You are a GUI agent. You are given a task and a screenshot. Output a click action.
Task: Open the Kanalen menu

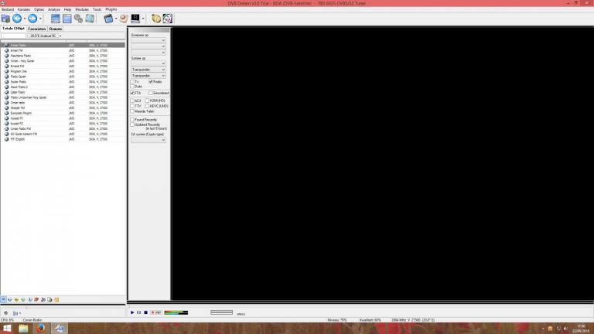coord(24,9)
